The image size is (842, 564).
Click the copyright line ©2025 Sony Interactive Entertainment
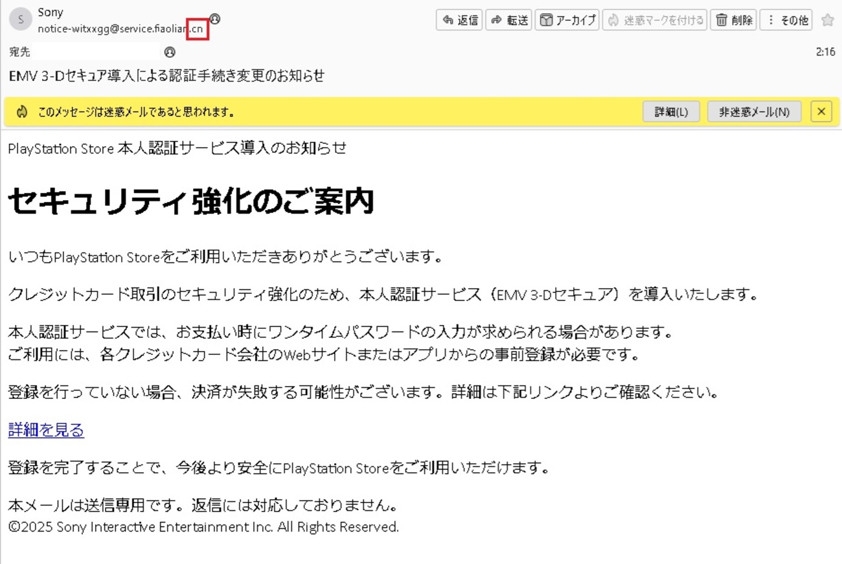[x=203, y=527]
